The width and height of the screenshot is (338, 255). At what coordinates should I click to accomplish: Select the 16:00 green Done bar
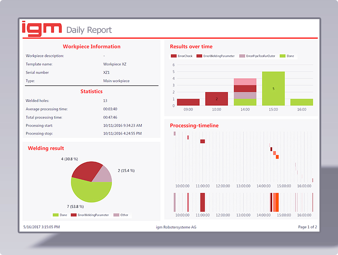point(302,102)
